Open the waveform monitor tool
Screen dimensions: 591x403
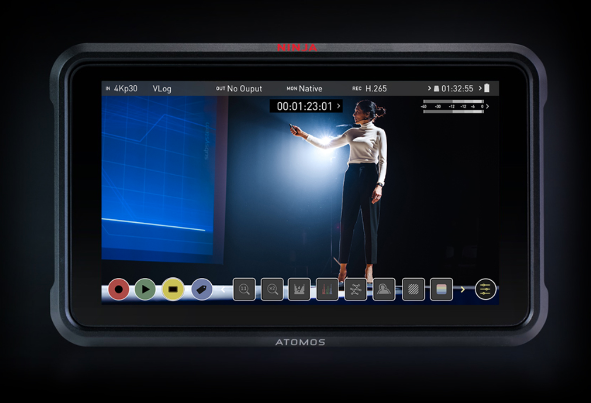point(300,290)
